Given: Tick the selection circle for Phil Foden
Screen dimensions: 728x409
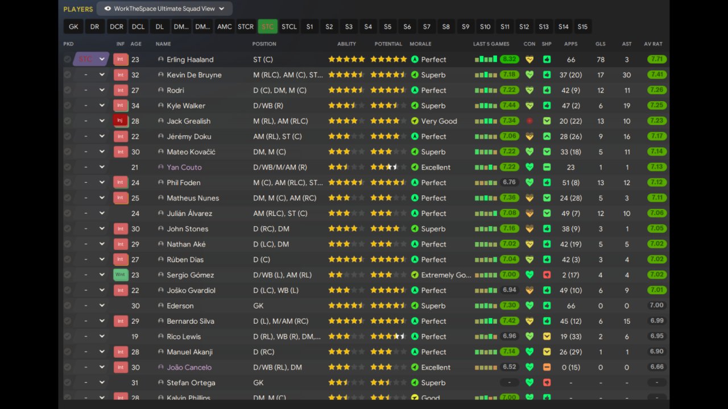Looking at the screenshot, I should pos(67,182).
